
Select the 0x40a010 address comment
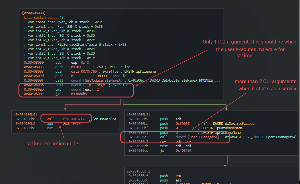(233, 137)
